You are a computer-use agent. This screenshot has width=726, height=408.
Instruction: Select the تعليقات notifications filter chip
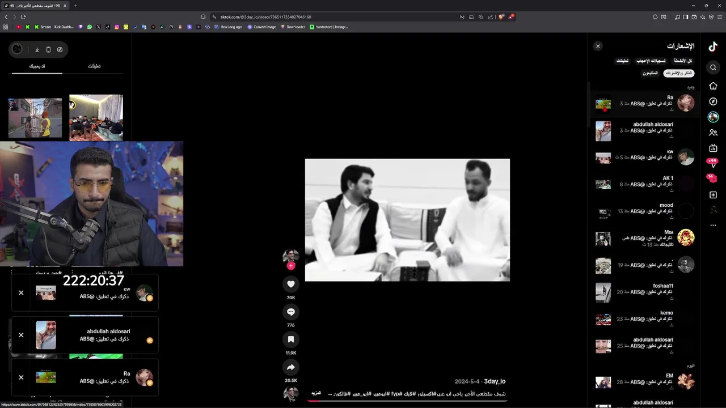coord(622,61)
